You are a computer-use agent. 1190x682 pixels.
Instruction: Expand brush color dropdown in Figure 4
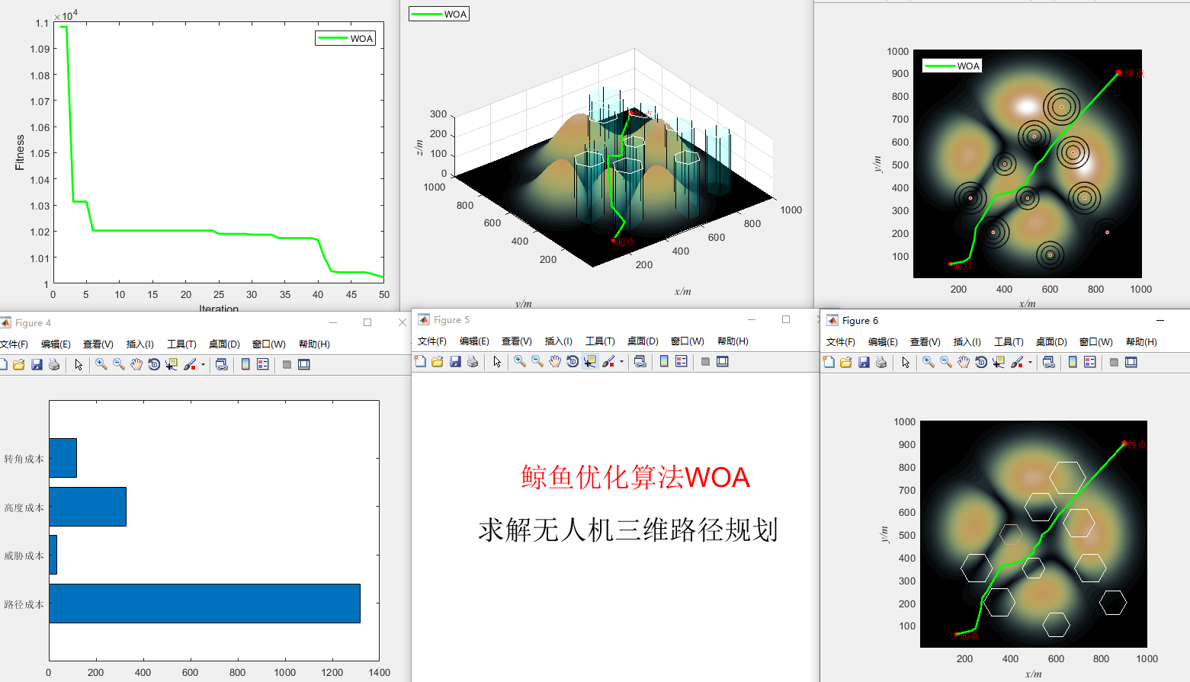point(203,365)
